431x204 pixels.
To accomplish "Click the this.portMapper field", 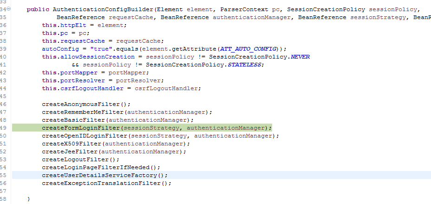I will (x=70, y=72).
